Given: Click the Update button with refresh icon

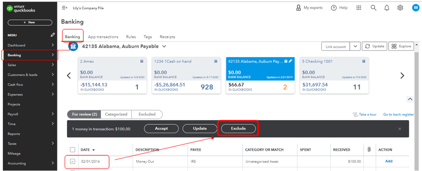Looking at the screenshot, I should [x=374, y=46].
